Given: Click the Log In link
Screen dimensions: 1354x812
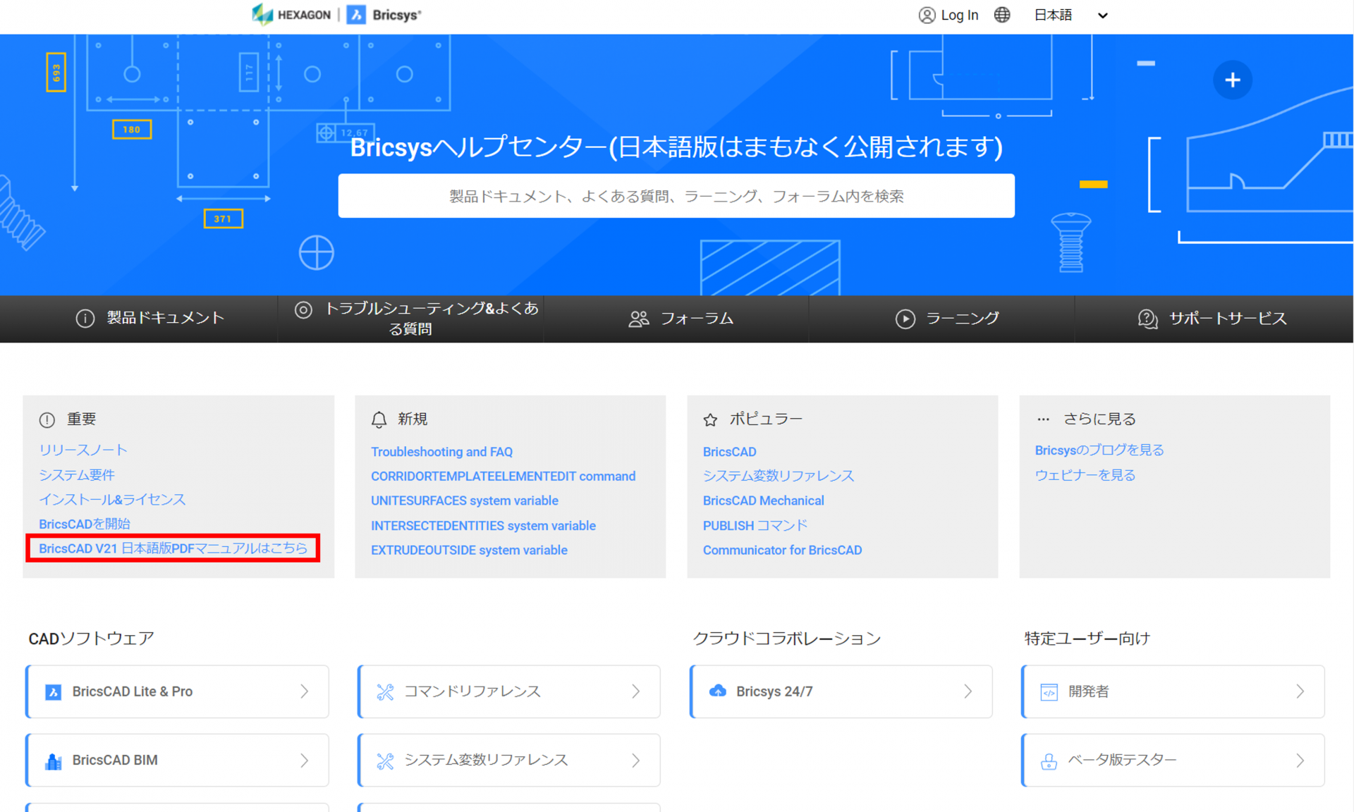Looking at the screenshot, I should [x=959, y=15].
